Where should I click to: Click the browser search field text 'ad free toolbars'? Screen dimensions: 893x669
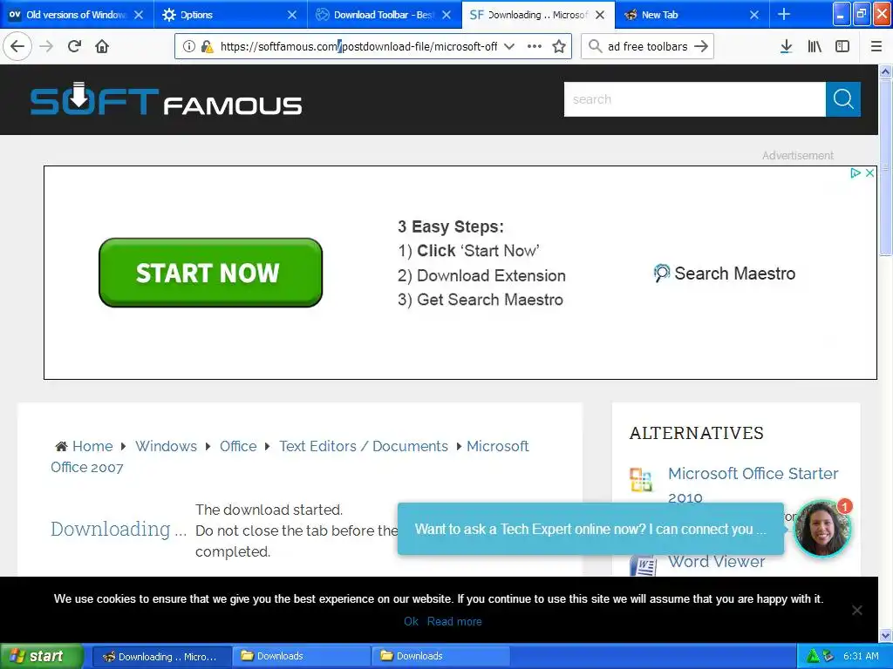[648, 47]
